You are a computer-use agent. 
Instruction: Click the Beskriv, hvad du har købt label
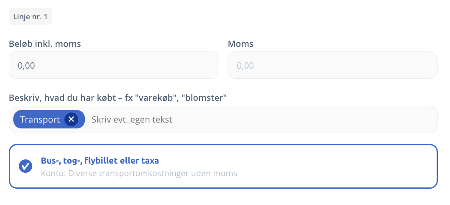pyautogui.click(x=118, y=98)
